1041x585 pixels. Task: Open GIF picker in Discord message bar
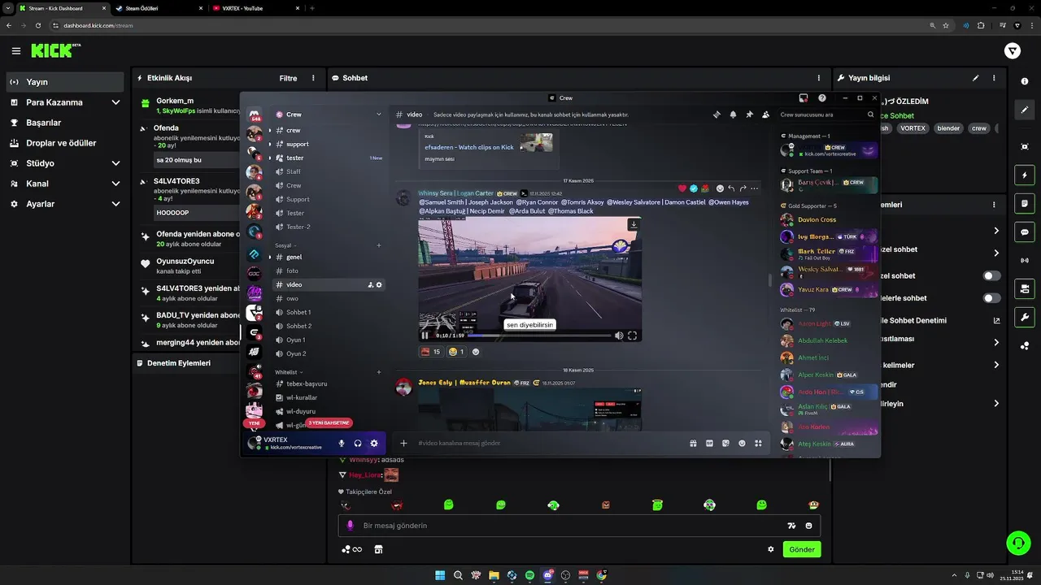[x=709, y=443]
